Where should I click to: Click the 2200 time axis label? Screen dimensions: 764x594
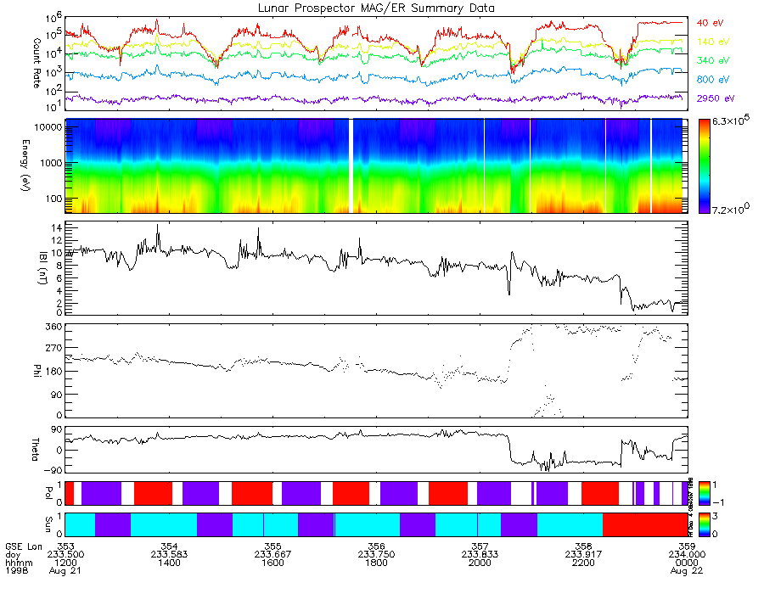(583, 563)
